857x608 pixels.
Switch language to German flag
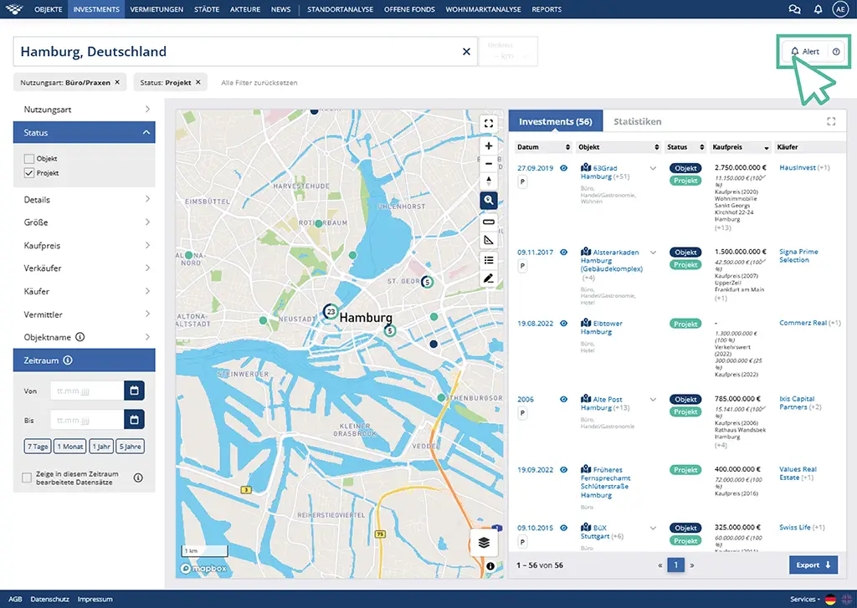point(830,600)
